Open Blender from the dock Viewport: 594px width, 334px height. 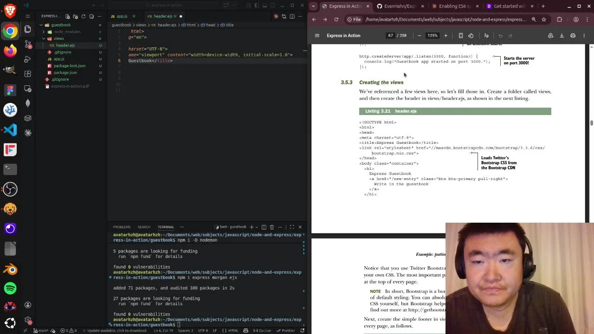click(x=10, y=269)
